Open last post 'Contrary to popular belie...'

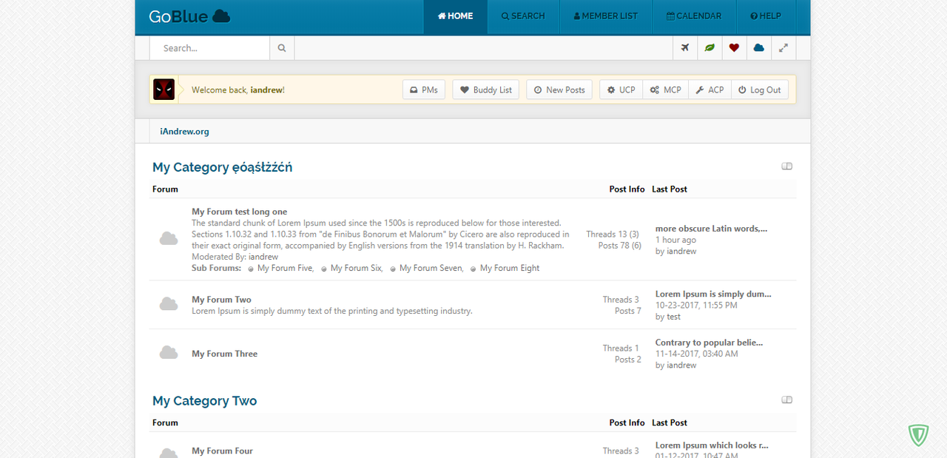pos(709,343)
